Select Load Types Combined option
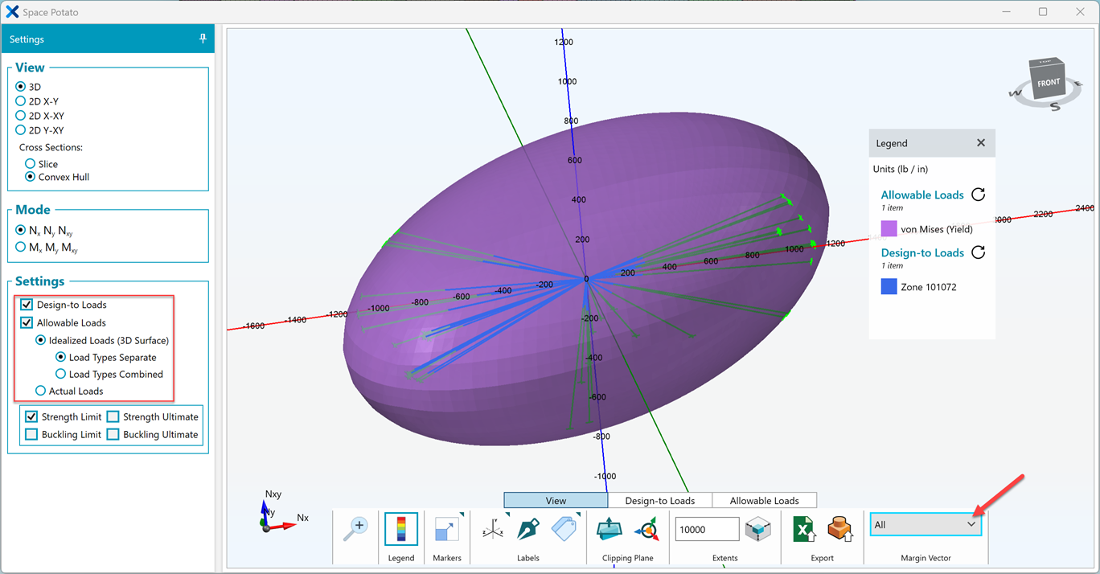The width and height of the screenshot is (1100, 574). pos(60,374)
